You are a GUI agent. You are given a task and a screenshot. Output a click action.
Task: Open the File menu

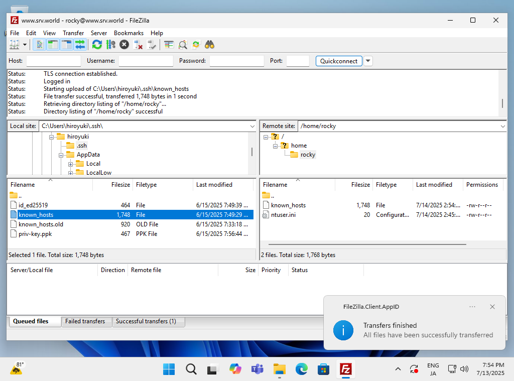[x=15, y=33]
